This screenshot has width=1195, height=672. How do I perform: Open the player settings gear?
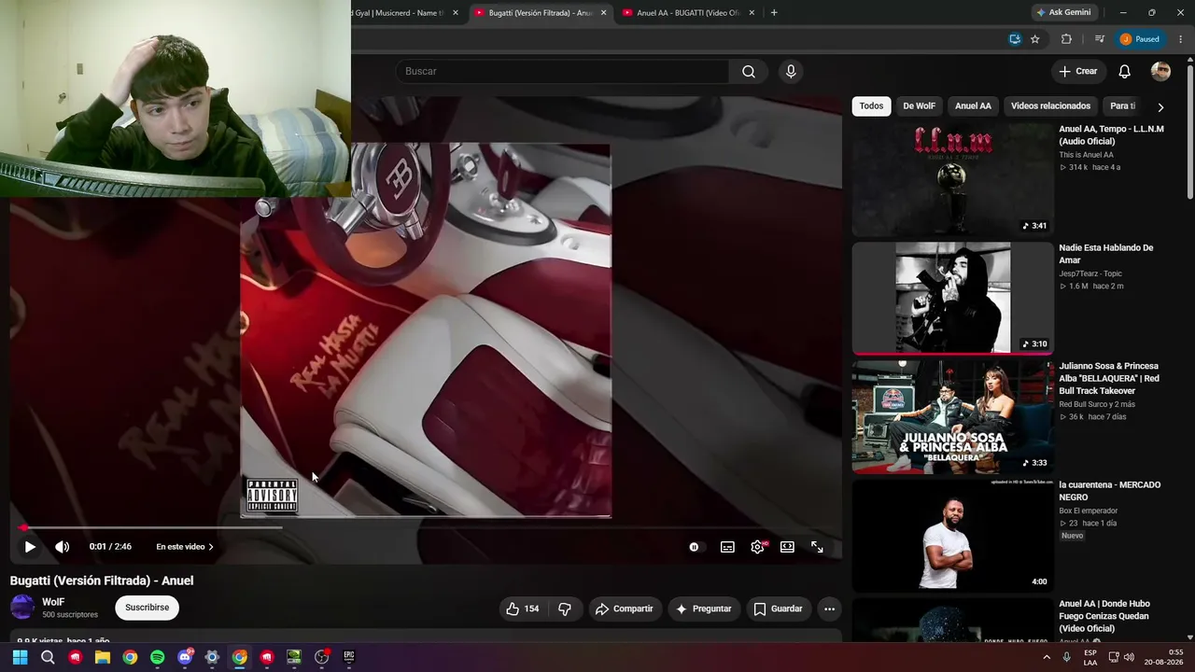coord(757,547)
